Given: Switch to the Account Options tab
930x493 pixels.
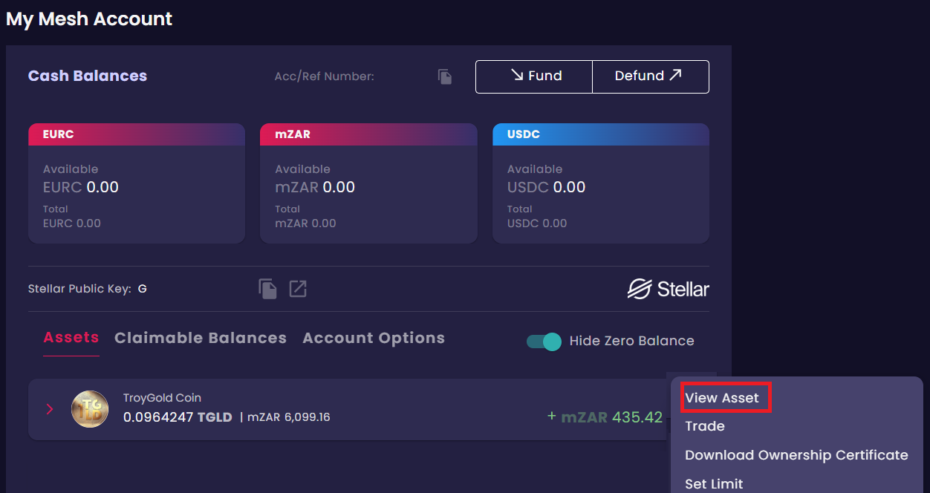Looking at the screenshot, I should [374, 339].
